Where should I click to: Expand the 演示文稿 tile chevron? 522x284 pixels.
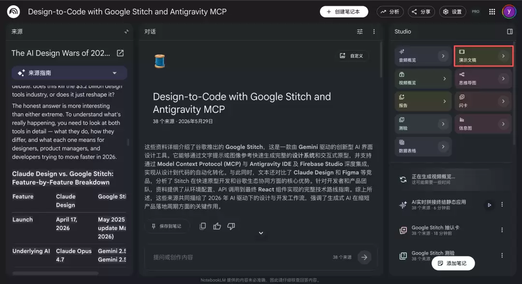[503, 56]
